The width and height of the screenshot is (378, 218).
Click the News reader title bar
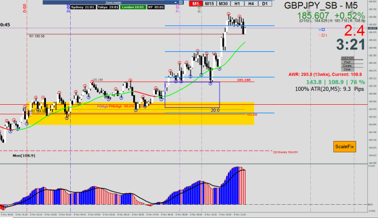pyautogui.click(x=113, y=2)
